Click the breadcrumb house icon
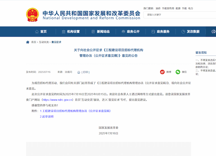 (x=28, y=42)
